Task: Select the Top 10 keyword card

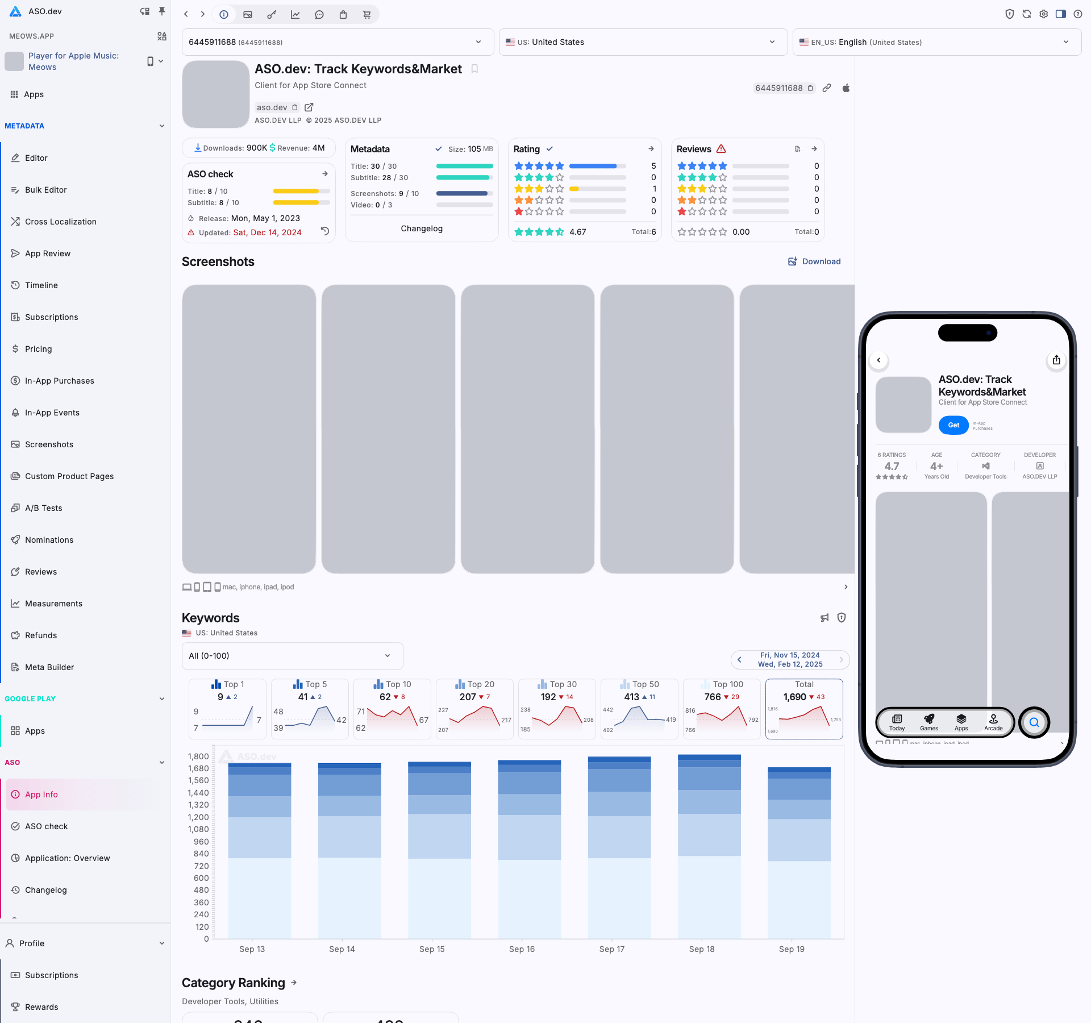Action: tap(392, 709)
